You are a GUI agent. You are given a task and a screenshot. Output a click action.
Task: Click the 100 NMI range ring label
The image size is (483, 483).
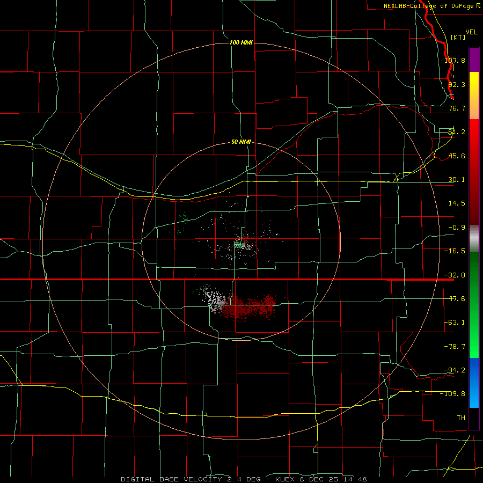[241, 42]
